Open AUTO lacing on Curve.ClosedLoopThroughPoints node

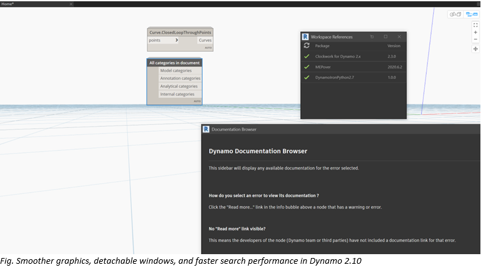pos(208,48)
